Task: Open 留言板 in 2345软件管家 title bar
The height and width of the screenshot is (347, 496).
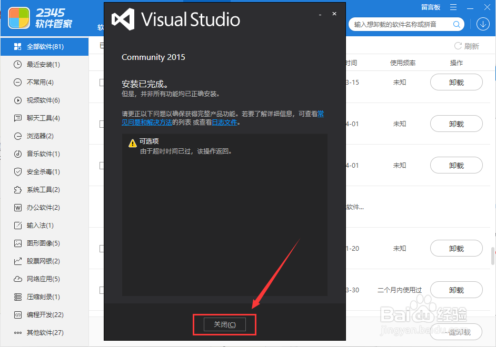Action: 431,7
